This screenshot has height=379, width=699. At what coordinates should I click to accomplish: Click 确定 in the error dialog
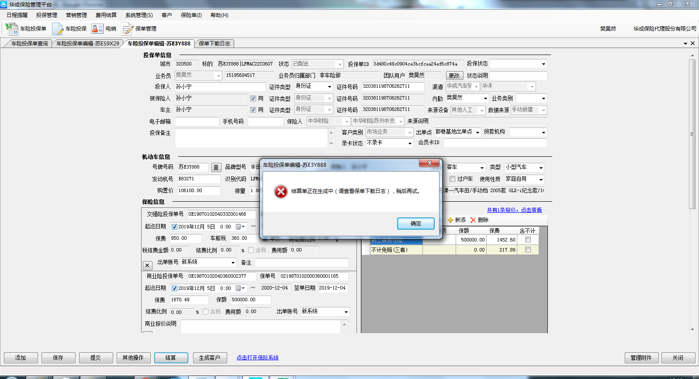pyautogui.click(x=415, y=224)
